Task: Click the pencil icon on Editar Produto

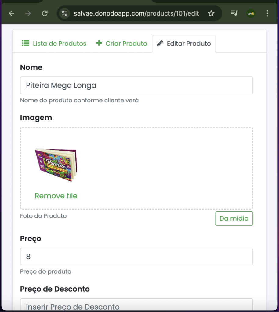Action: tap(160, 44)
